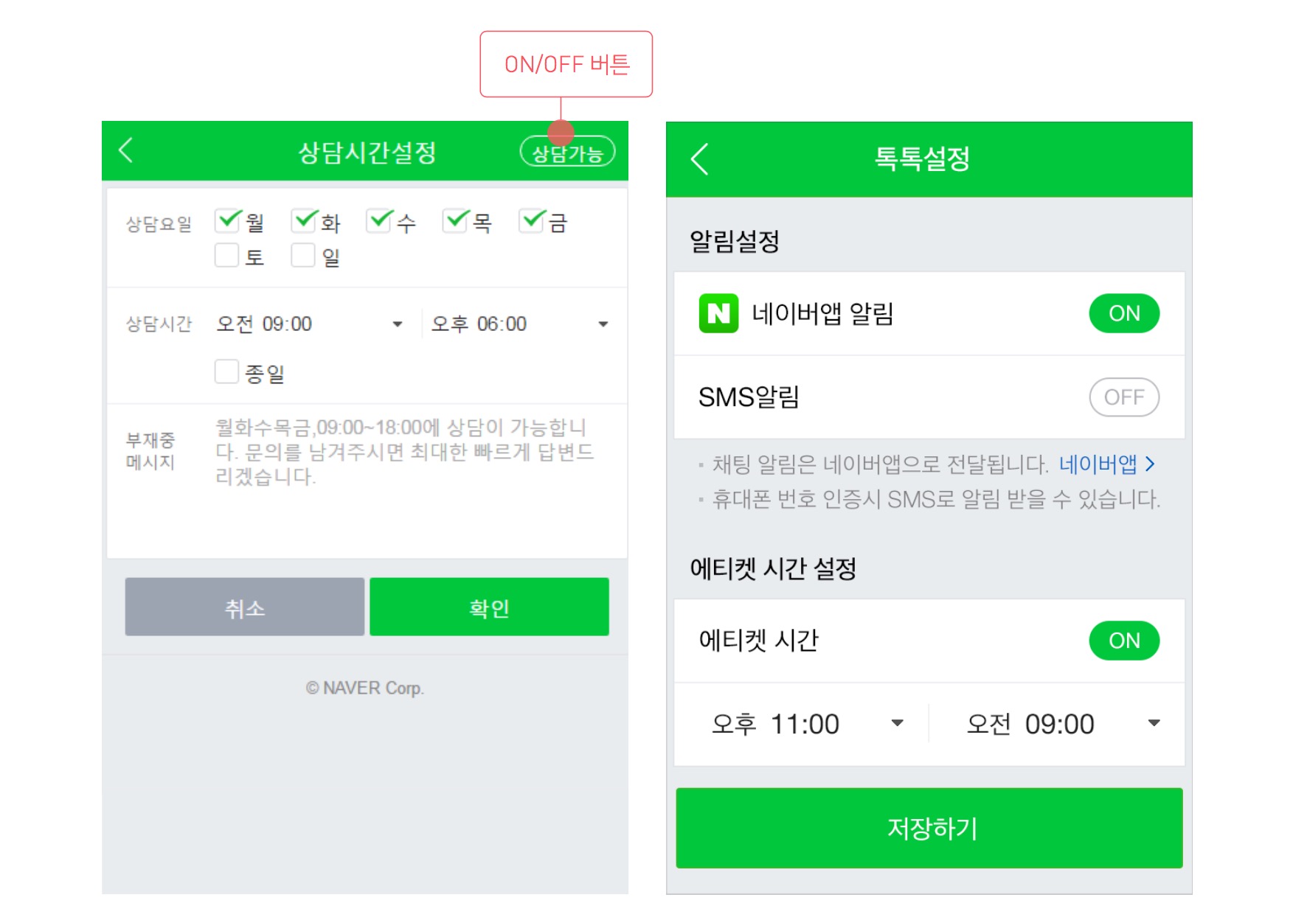This screenshot has height=920, width=1307.
Task: Expand the 오후 11:00 etiquette time dropdown
Action: click(898, 723)
